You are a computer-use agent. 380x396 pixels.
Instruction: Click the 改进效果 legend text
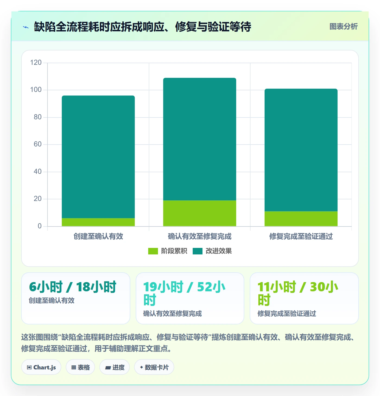point(218,251)
